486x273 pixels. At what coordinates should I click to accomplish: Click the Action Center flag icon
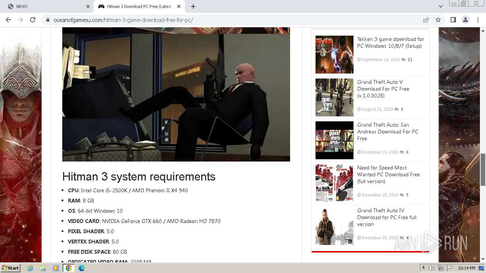(450, 268)
